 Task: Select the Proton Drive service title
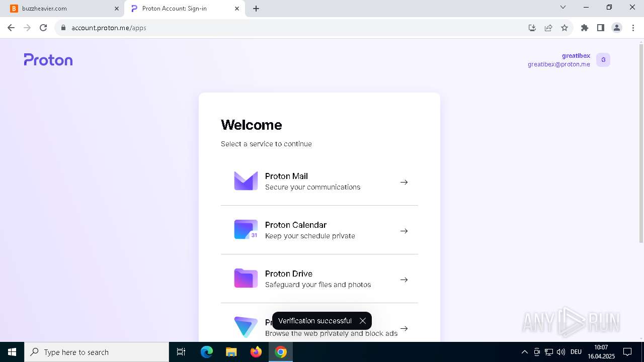tap(289, 274)
